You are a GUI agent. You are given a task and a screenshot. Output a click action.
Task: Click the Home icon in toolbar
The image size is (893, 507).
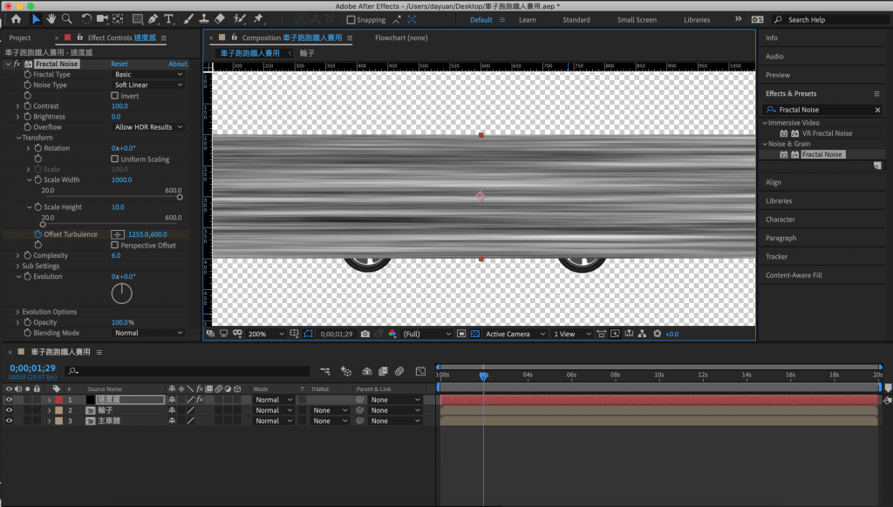tap(16, 19)
